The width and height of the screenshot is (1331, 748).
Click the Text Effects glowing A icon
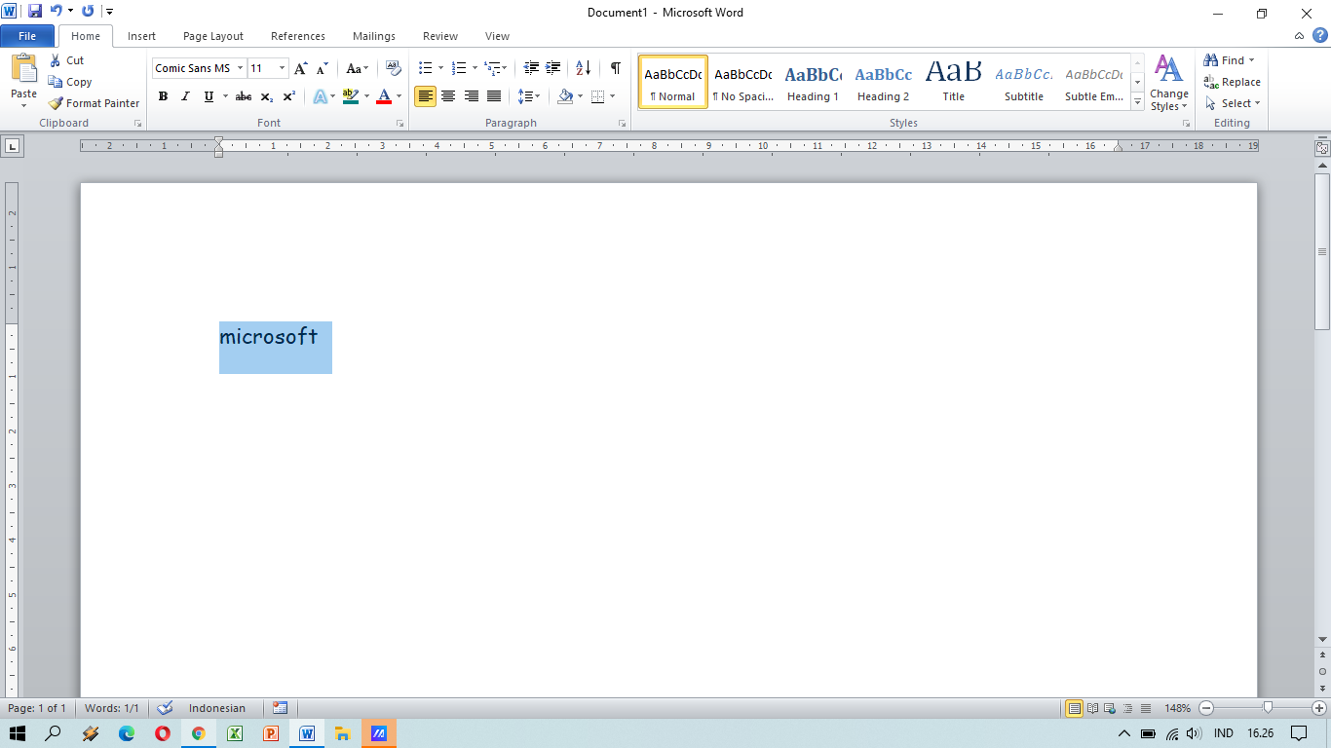tap(320, 96)
